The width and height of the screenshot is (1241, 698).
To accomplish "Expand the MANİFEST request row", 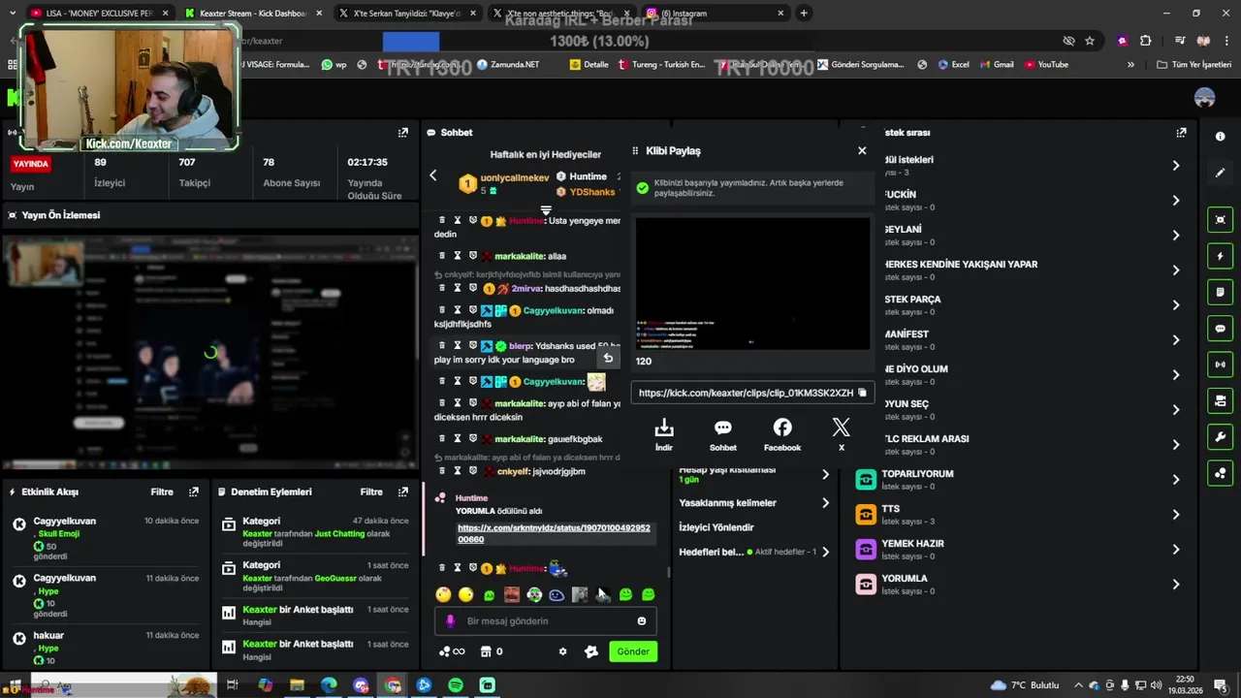I will (x=1175, y=340).
